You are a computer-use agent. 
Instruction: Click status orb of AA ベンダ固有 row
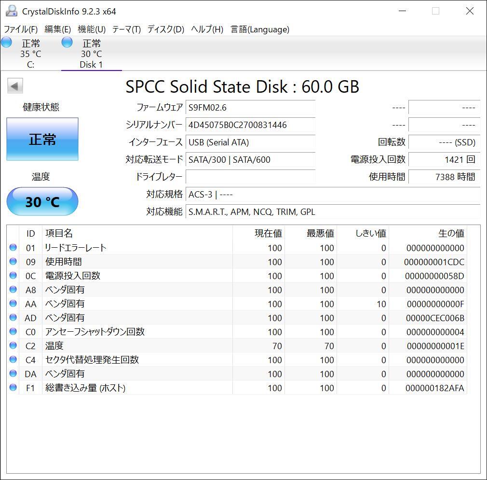pos(13,303)
